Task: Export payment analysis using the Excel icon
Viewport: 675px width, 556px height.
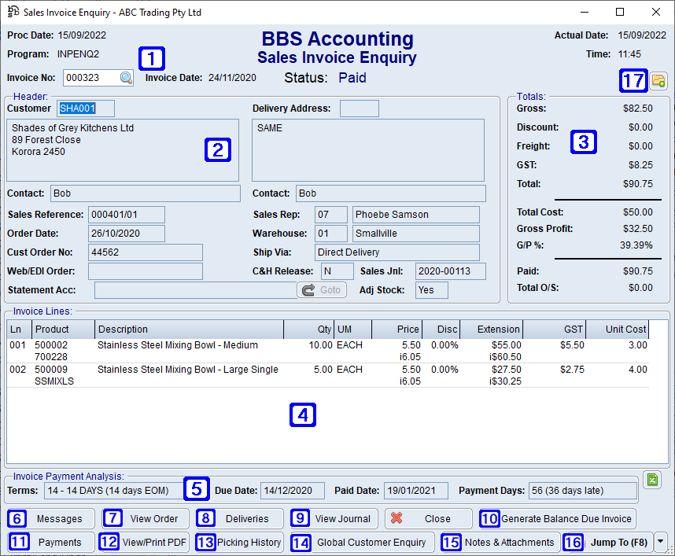Action: click(652, 480)
